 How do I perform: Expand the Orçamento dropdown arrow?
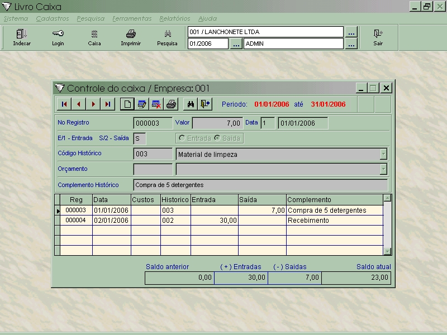coord(383,169)
